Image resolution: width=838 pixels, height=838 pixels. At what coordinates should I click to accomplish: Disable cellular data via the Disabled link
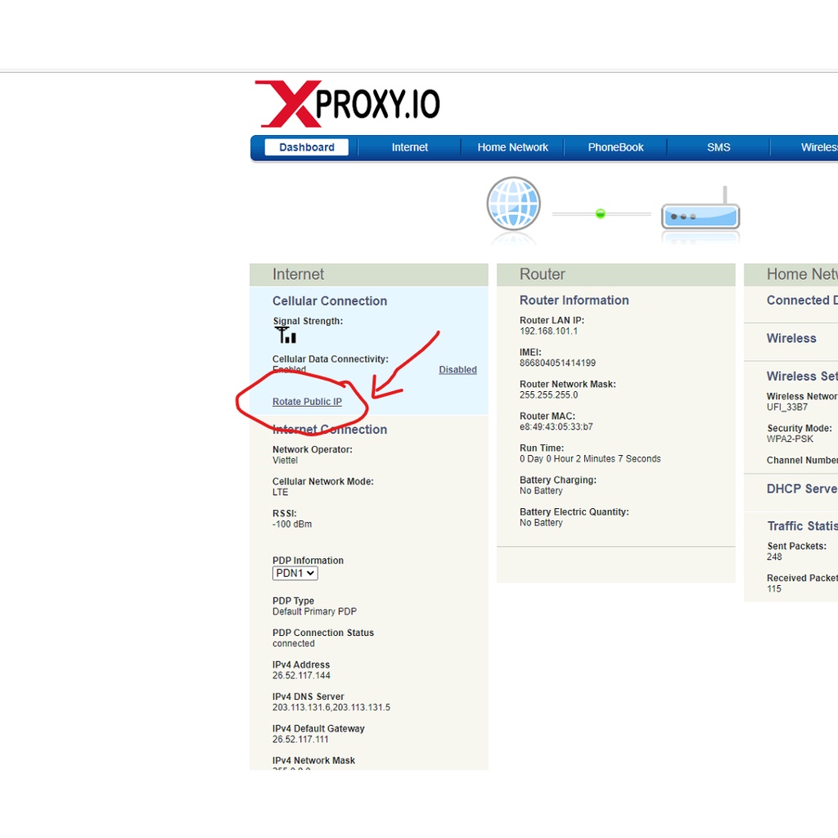[457, 369]
